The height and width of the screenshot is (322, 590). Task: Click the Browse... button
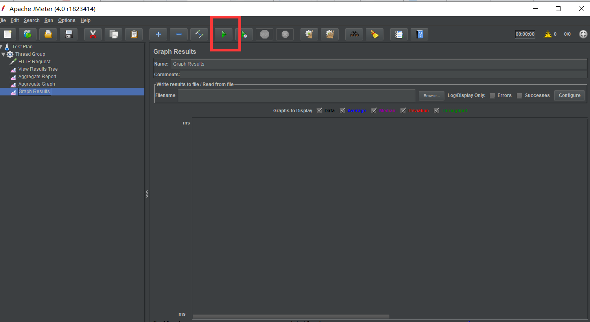[x=431, y=96]
